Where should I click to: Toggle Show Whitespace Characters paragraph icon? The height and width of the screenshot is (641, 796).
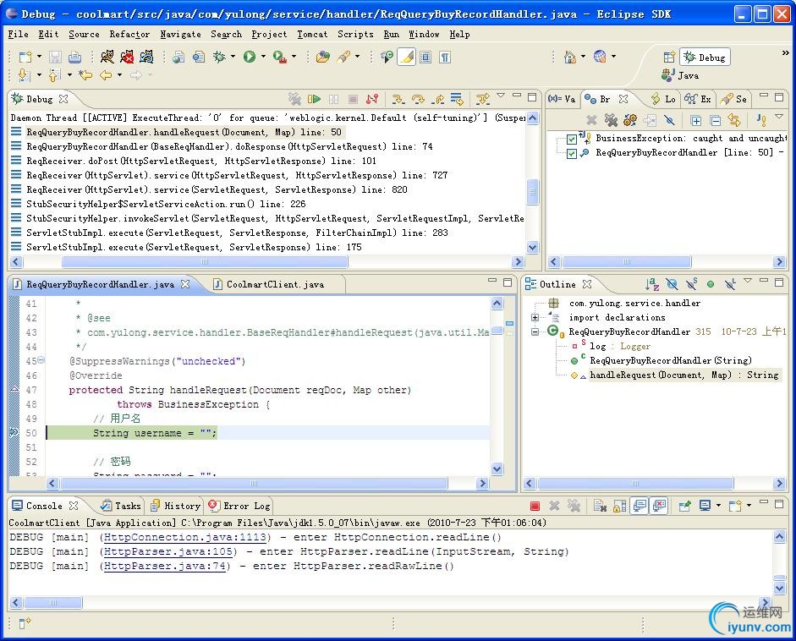point(445,57)
